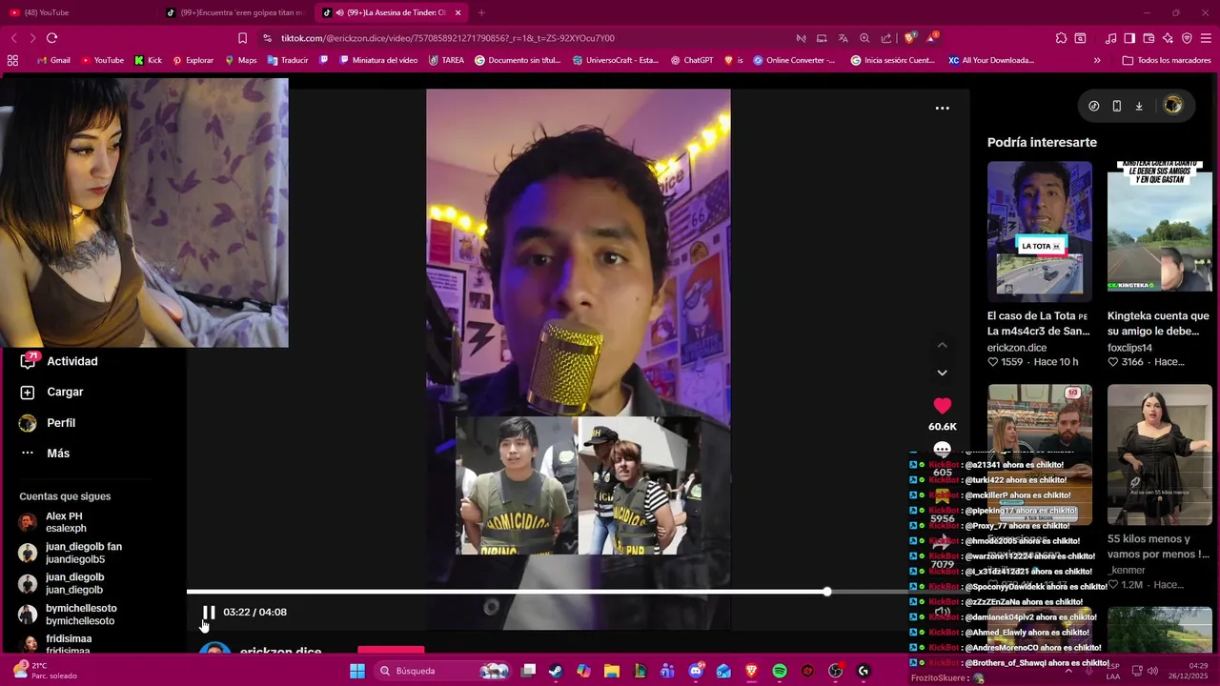
Task: Open a new browser tab
Action: coord(481,12)
